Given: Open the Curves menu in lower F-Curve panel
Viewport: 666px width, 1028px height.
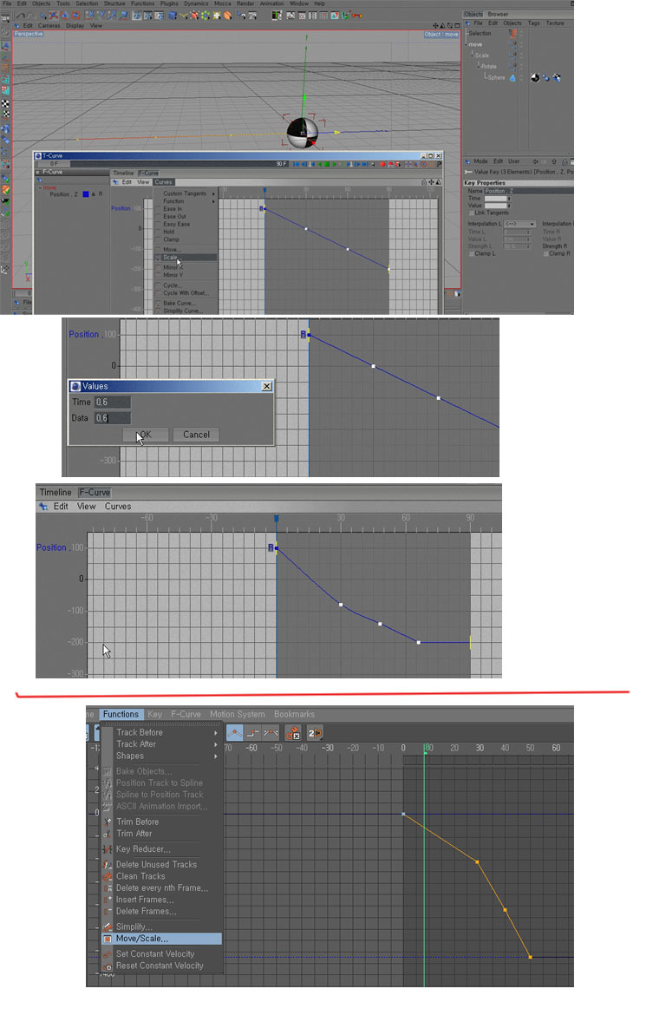Looking at the screenshot, I should click(118, 507).
